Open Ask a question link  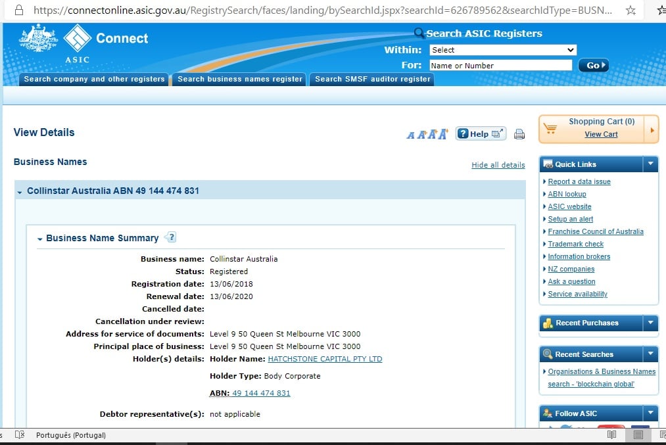tap(571, 281)
